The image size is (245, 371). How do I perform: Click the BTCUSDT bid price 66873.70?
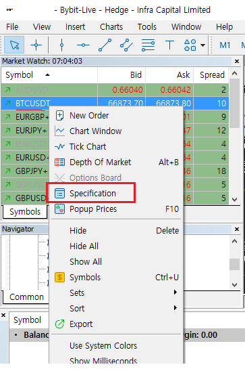pyautogui.click(x=126, y=103)
